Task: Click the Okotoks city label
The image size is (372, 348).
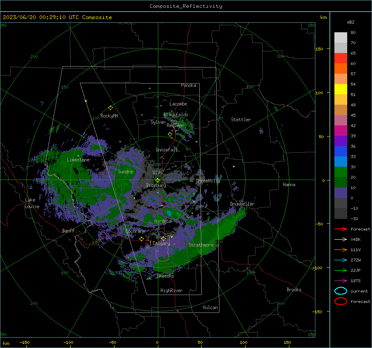Action: pos(165,276)
